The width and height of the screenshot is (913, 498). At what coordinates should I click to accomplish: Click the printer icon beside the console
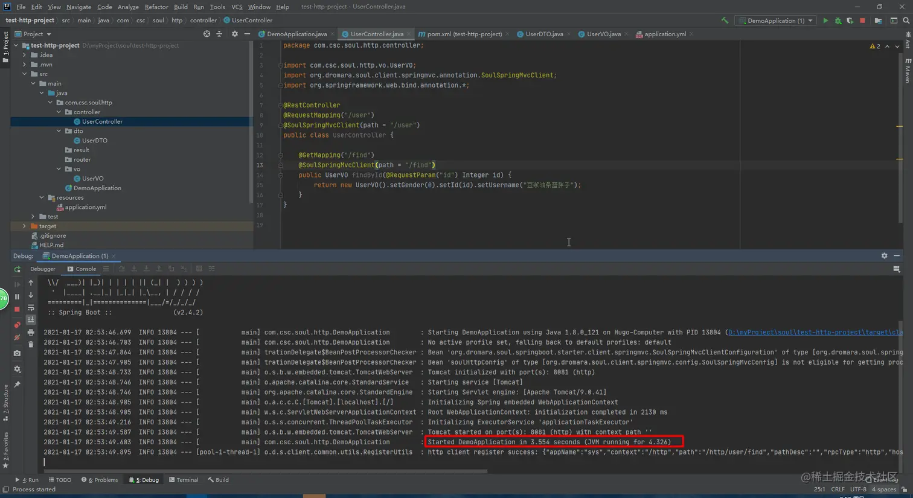coord(31,333)
